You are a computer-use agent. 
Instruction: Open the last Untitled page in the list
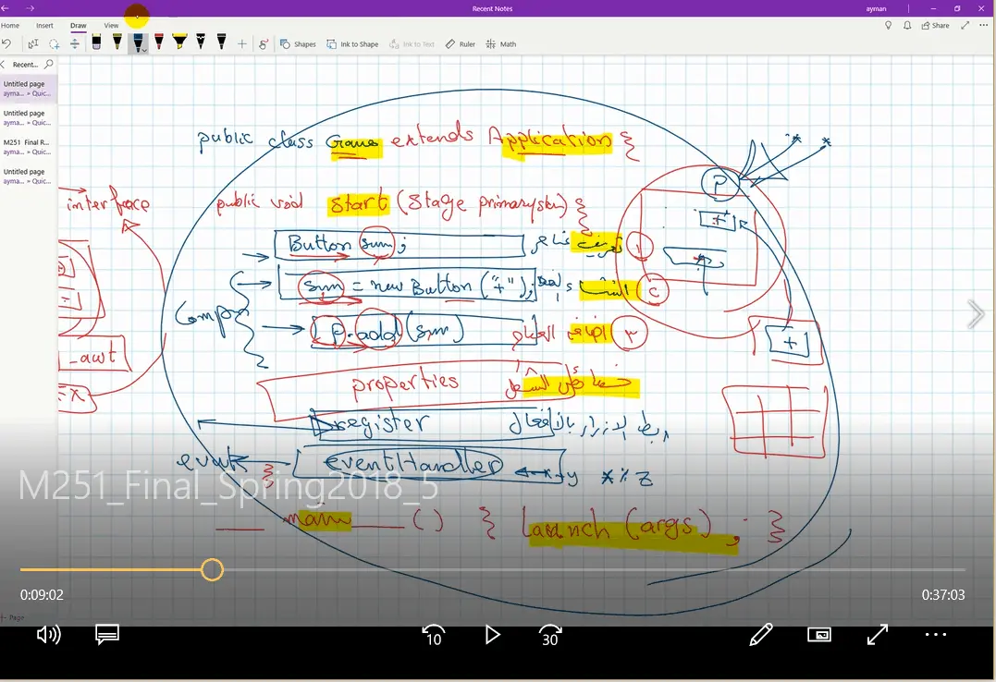(29, 176)
